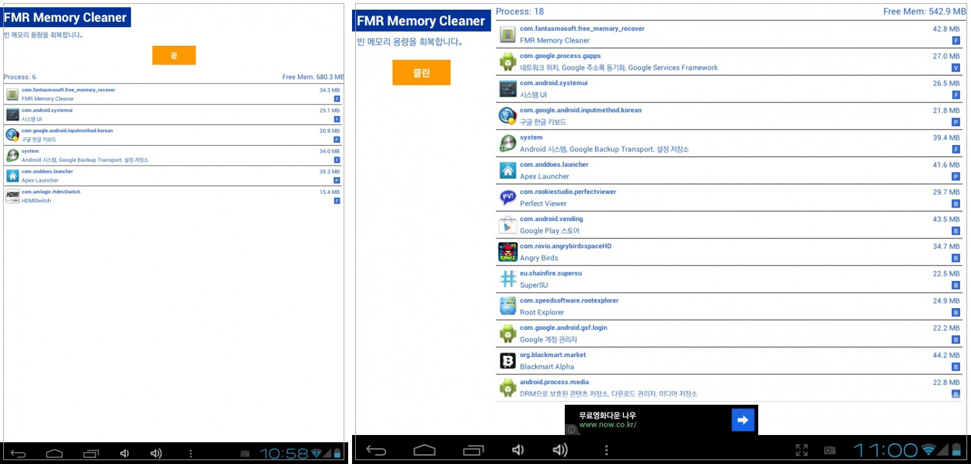Toggle B badge on com.rookiestudio.perfectviewer row
971x464 pixels.
[x=956, y=204]
